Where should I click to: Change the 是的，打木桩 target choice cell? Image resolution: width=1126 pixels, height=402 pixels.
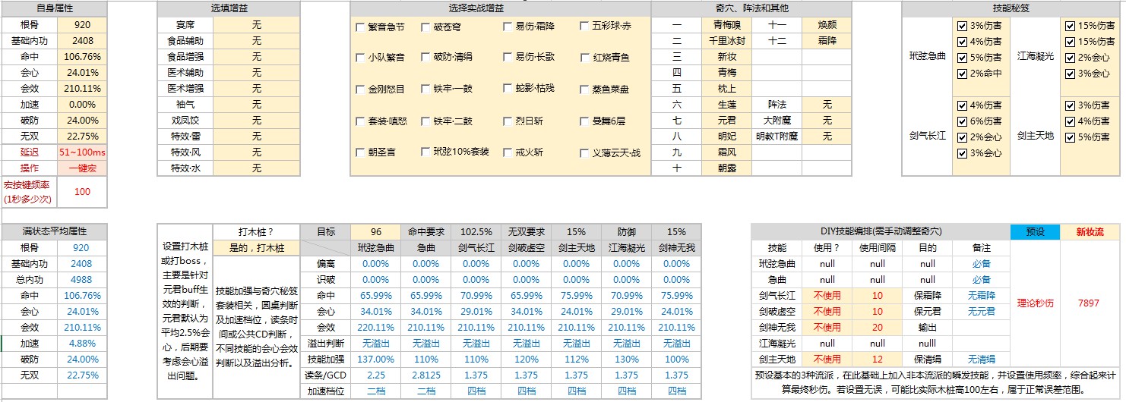coord(256,248)
